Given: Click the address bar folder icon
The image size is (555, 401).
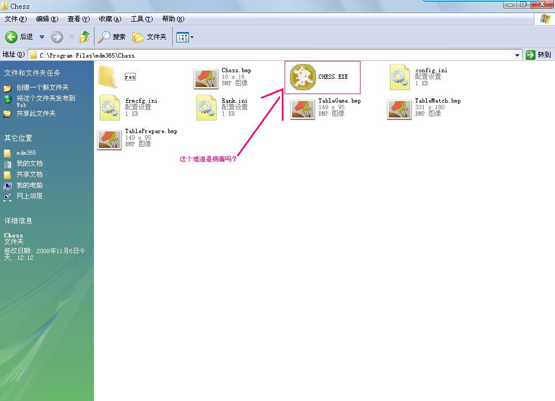Looking at the screenshot, I should coord(34,55).
